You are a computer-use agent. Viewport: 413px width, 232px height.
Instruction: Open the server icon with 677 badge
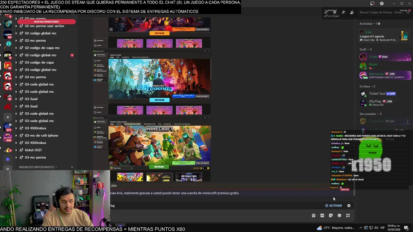[7, 127]
